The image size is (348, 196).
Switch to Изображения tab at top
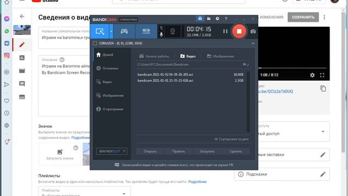point(220,56)
